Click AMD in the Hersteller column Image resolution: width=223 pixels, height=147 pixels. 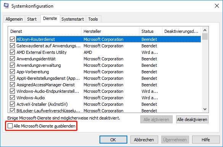point(88,52)
